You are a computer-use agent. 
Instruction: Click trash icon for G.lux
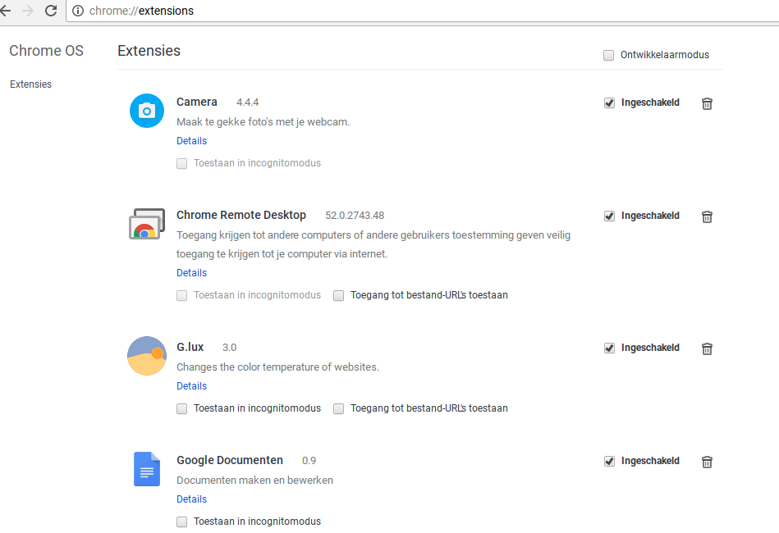click(707, 348)
